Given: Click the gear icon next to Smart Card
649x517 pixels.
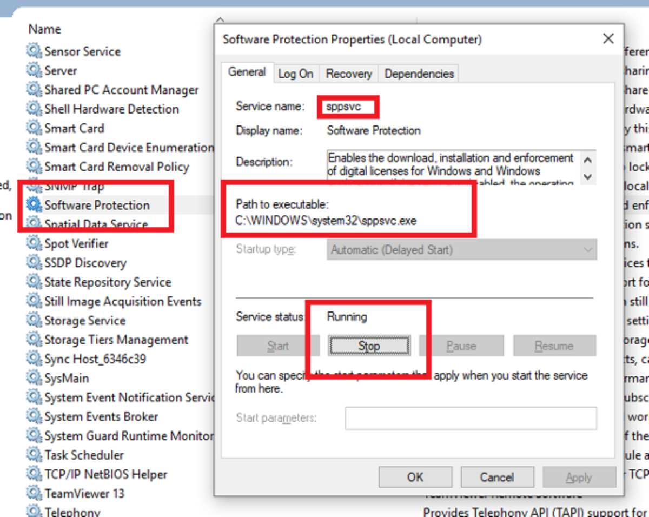Looking at the screenshot, I should (x=34, y=128).
